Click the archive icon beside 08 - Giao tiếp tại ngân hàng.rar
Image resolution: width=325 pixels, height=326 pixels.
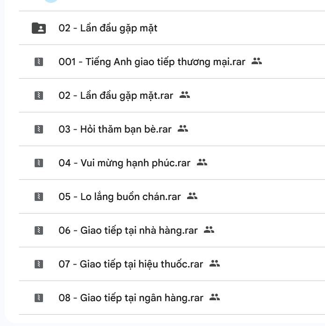click(39, 298)
